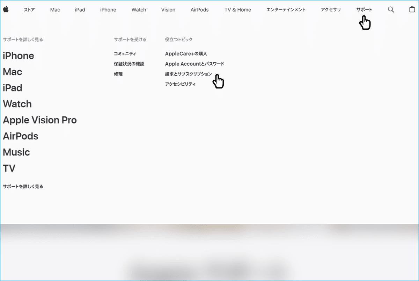Click the iPhone support link in the menu

pyautogui.click(x=18, y=56)
